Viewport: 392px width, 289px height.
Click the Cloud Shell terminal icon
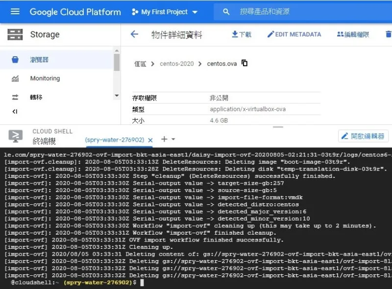(15, 136)
